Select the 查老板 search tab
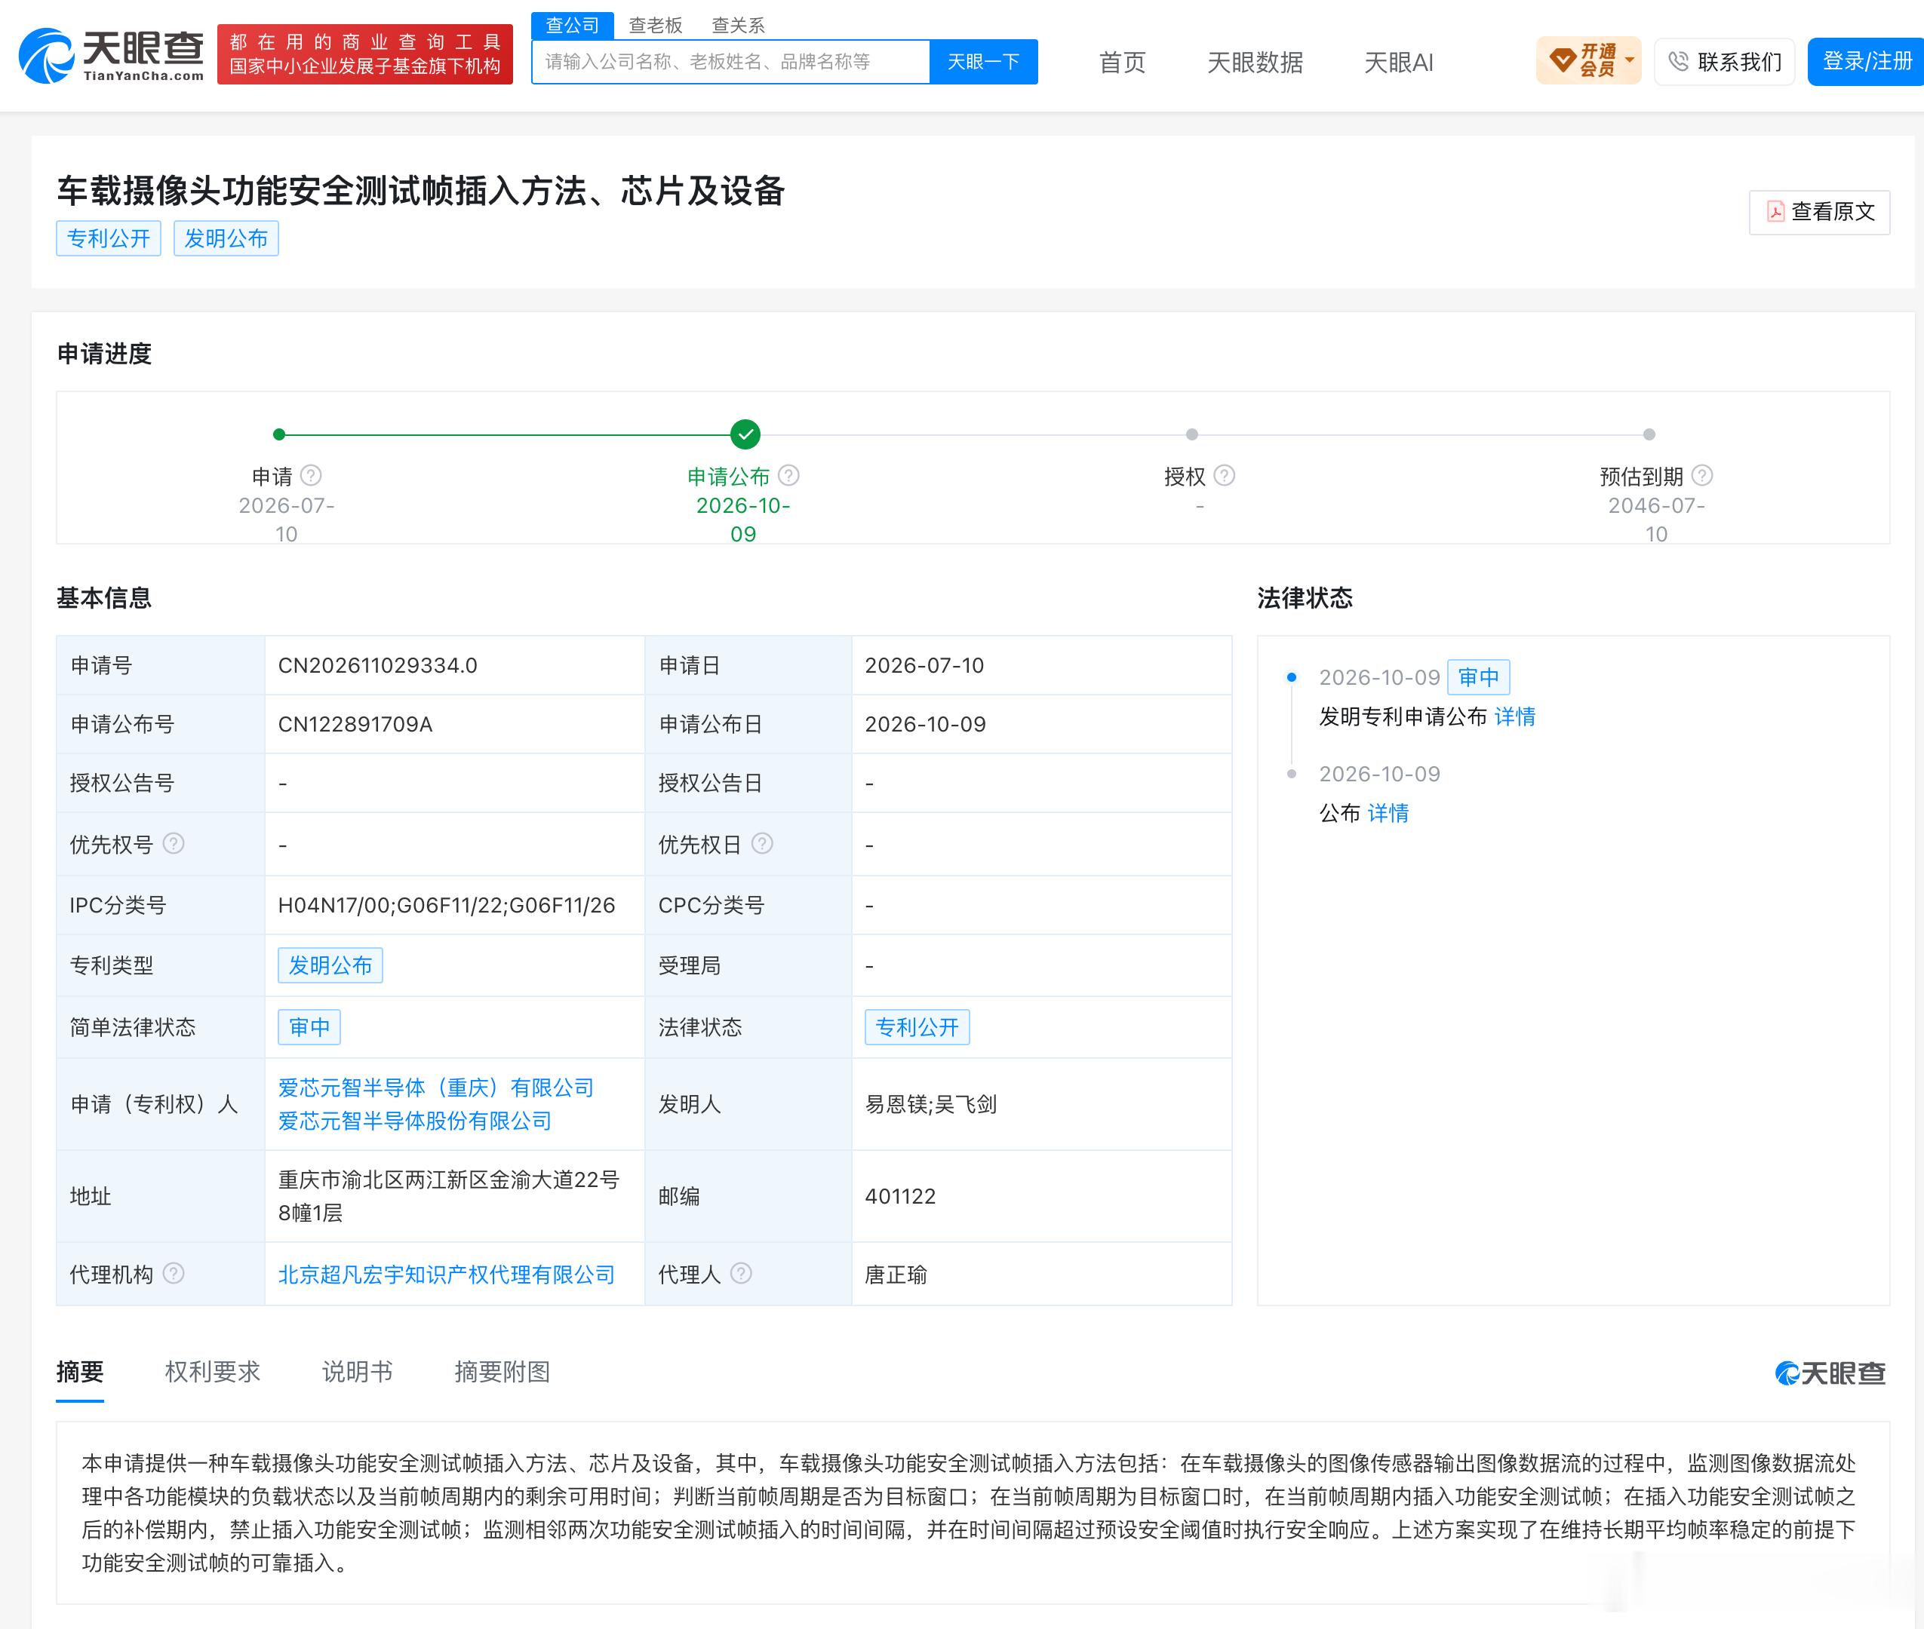Viewport: 1924px width, 1629px height. coord(656,26)
